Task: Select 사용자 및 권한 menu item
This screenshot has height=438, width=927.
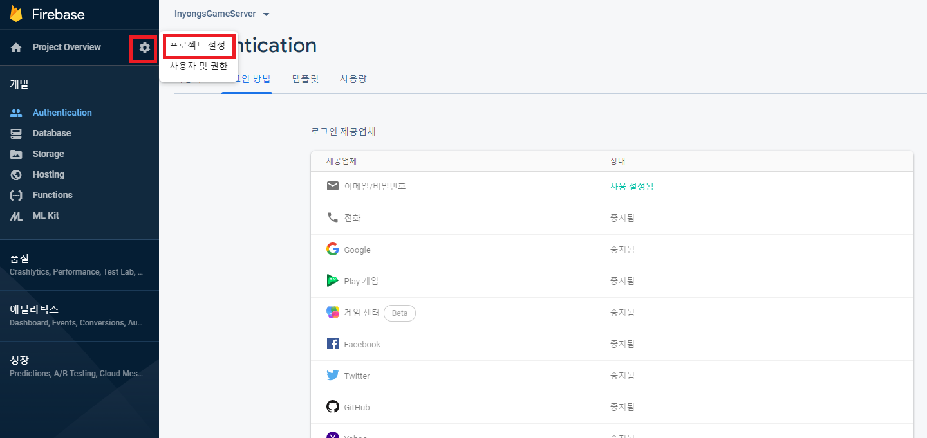Action: coord(198,66)
